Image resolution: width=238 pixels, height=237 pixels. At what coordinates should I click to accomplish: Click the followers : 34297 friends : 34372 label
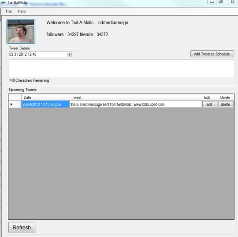77,34
